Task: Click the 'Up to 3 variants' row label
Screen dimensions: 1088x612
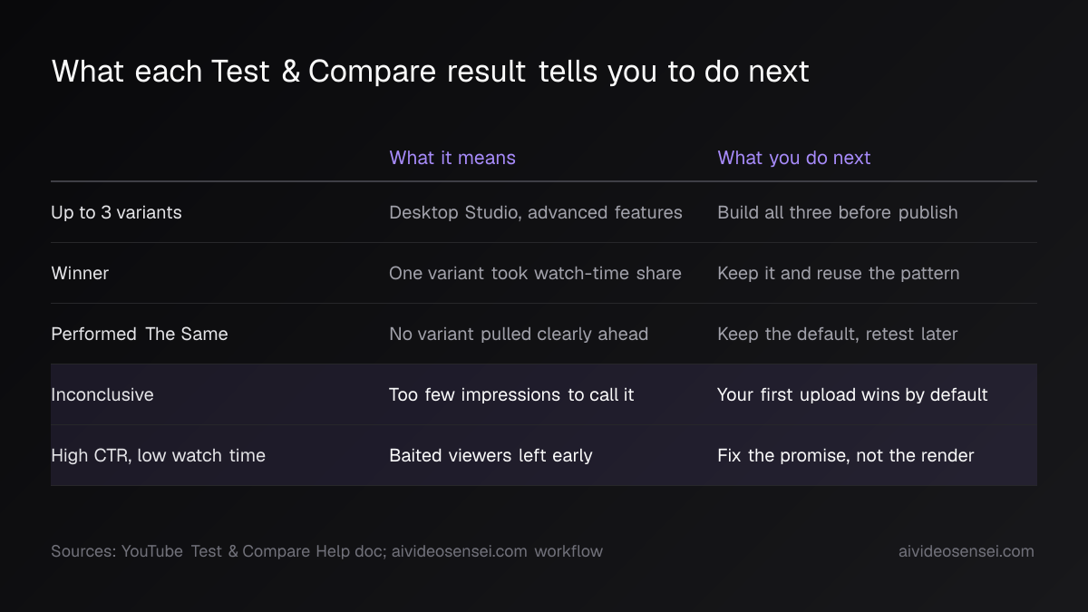Action: pos(116,212)
